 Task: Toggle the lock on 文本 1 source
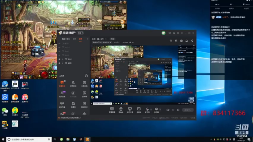(63, 59)
